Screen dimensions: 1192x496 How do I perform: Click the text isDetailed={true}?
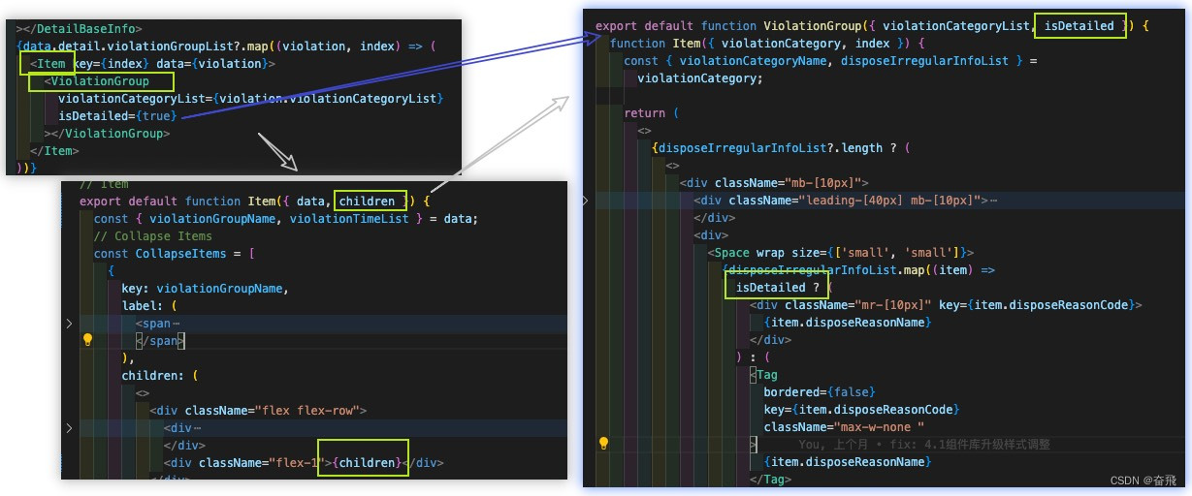tap(118, 115)
